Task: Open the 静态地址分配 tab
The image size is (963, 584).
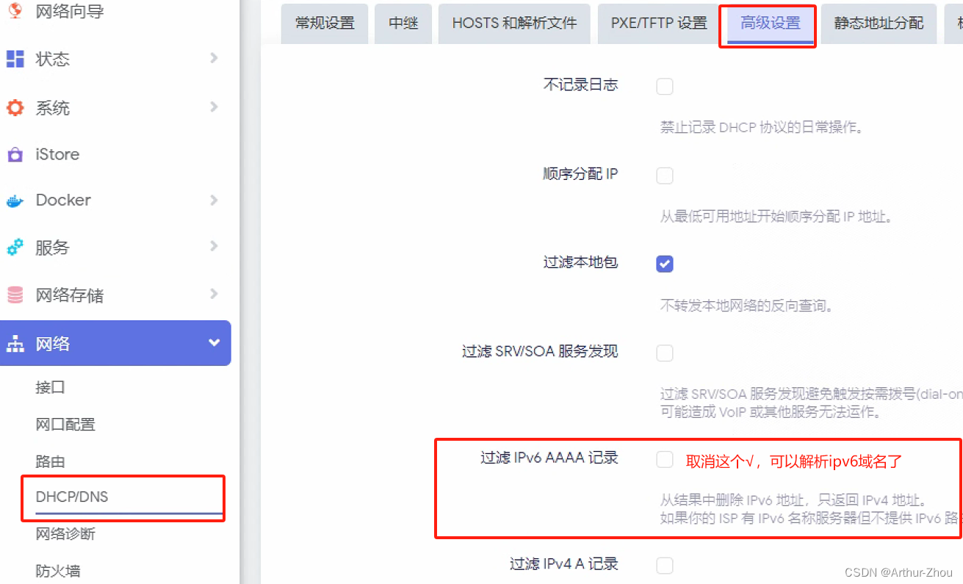Action: point(879,24)
